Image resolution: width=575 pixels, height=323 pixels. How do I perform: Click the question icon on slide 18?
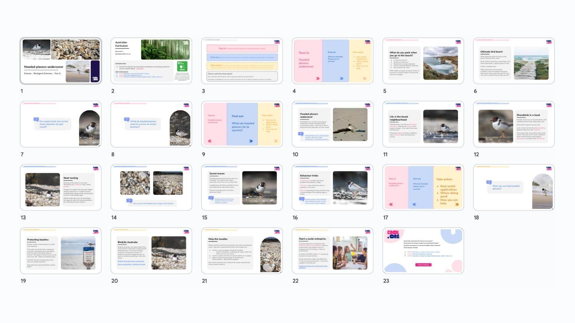click(489, 182)
